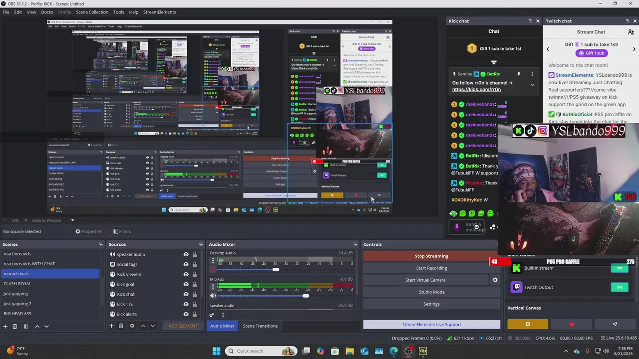The height and width of the screenshot is (359, 639).
Task: Unlock the Kick chat source
Action: [195, 294]
